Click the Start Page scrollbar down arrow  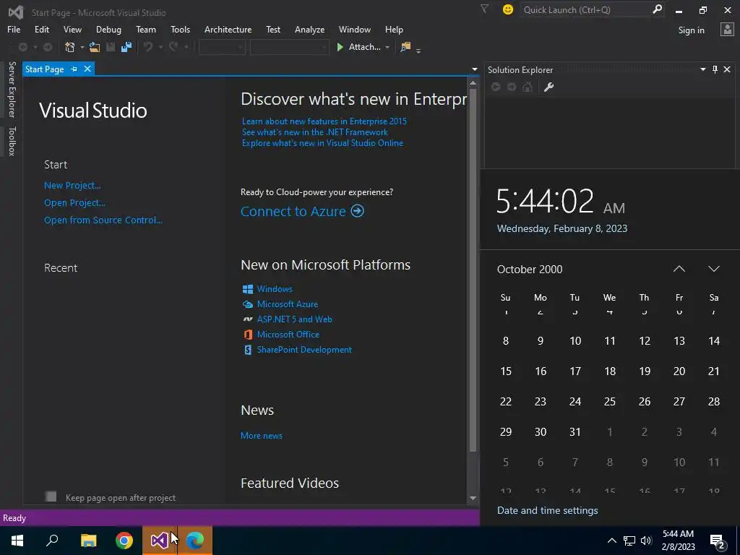tap(473, 499)
